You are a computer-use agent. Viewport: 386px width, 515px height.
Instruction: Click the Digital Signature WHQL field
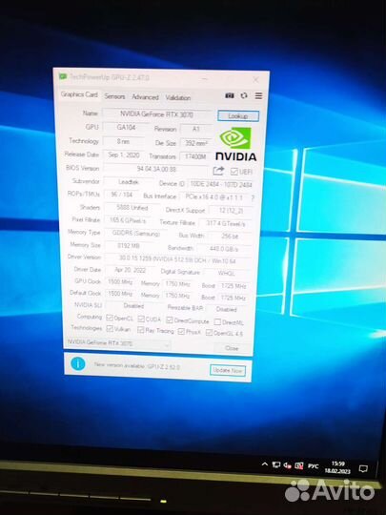(227, 273)
